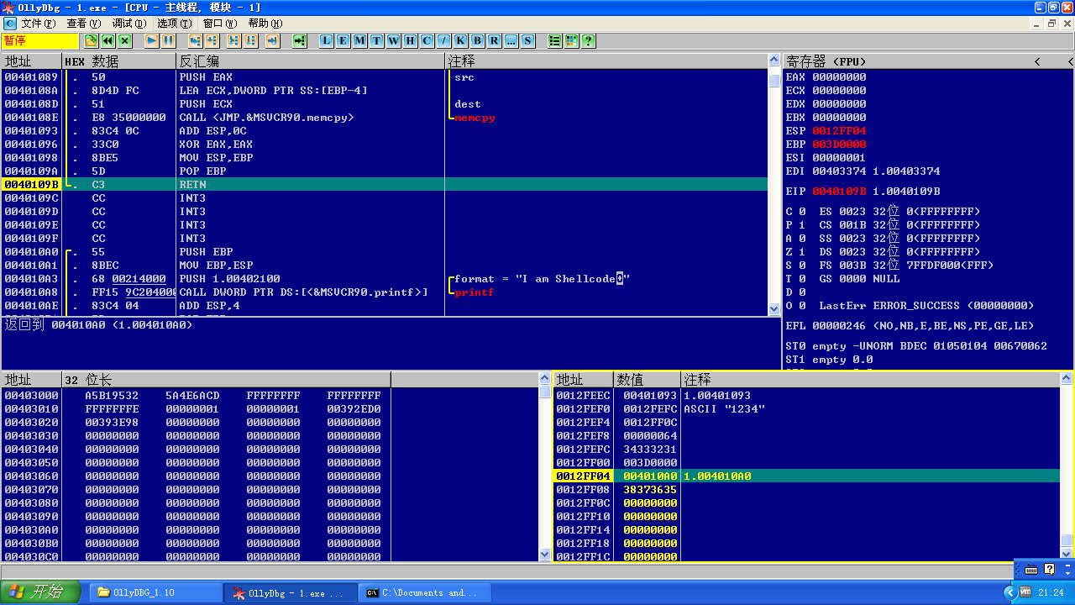Toggle the Z flag in registers pane
Viewport: 1075px width, 605px height.
point(796,252)
